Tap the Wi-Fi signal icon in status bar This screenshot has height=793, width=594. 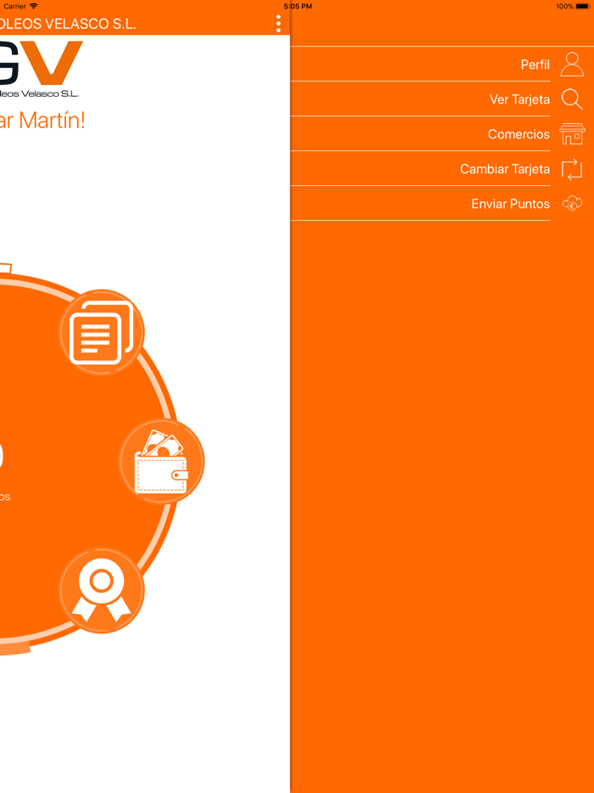point(34,6)
